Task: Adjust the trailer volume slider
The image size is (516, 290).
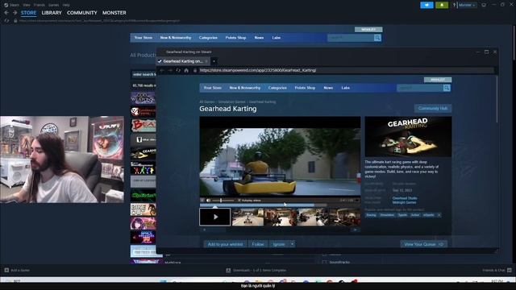Action: point(223,201)
